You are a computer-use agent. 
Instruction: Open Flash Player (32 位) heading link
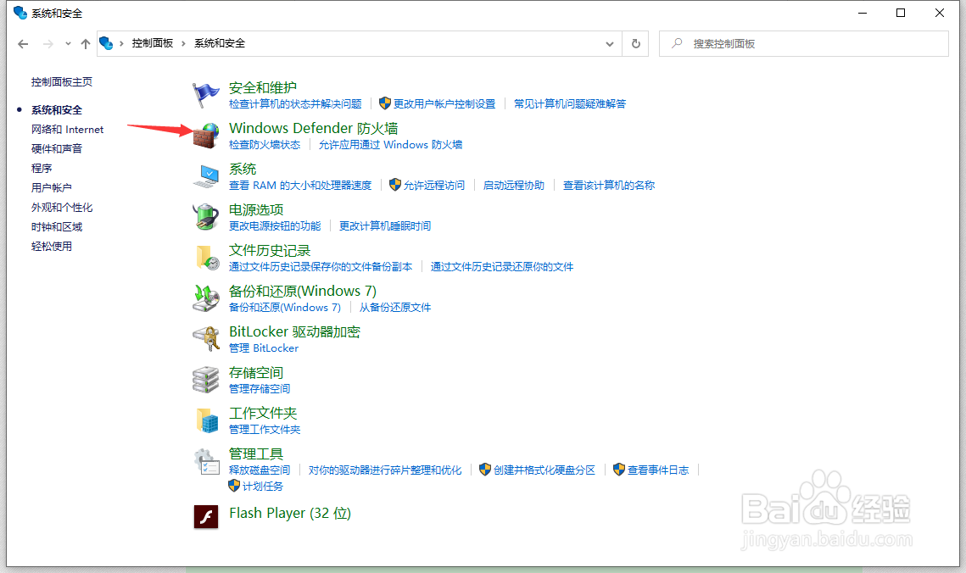point(289,513)
